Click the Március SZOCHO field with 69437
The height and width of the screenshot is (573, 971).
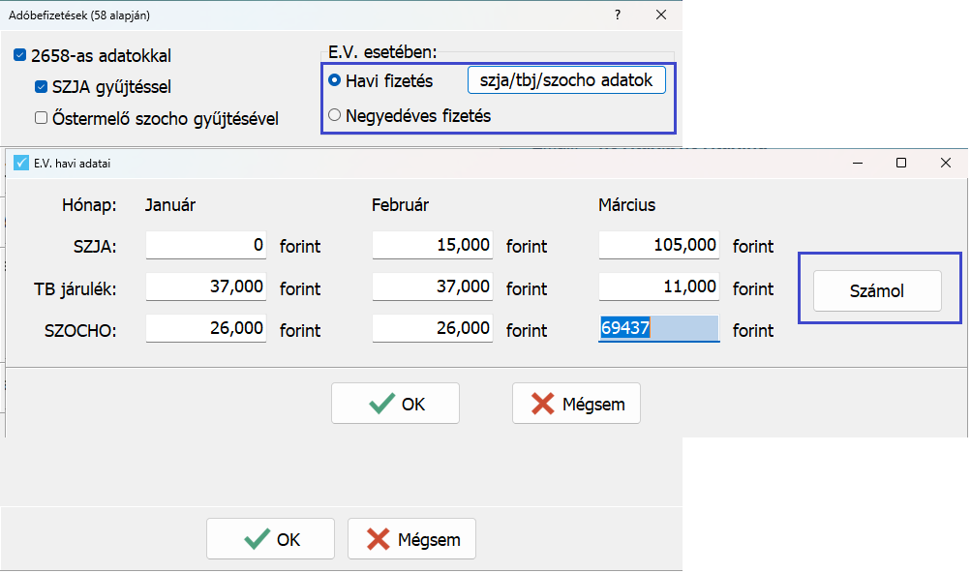(x=658, y=329)
